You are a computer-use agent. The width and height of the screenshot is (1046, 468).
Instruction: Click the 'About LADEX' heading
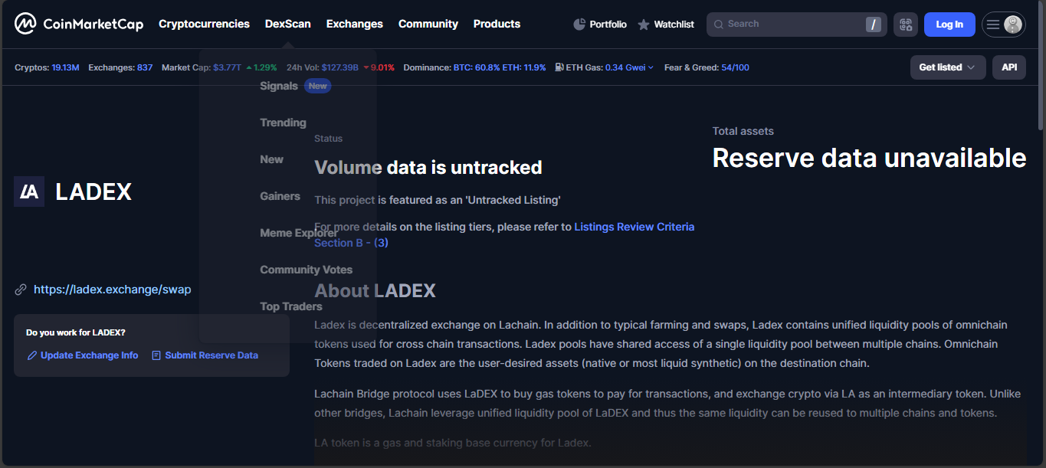(x=375, y=291)
